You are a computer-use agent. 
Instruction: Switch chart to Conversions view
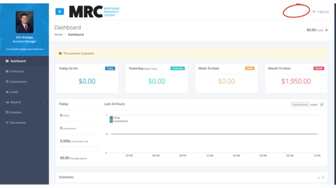coord(300,104)
